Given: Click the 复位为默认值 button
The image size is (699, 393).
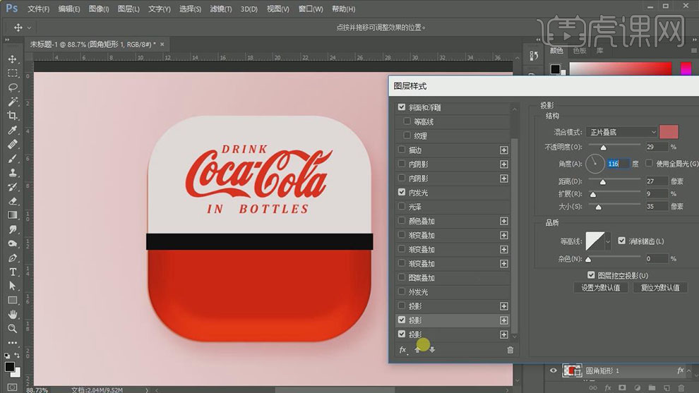Looking at the screenshot, I should point(660,288).
